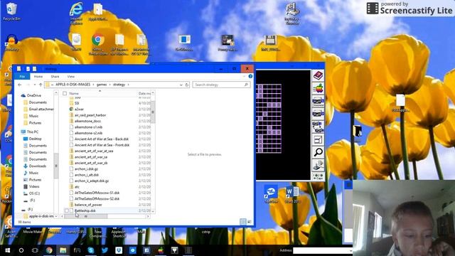Screen dimensions: 455x256
Task: Select Downloads in navigation pane
Action: 38,166
